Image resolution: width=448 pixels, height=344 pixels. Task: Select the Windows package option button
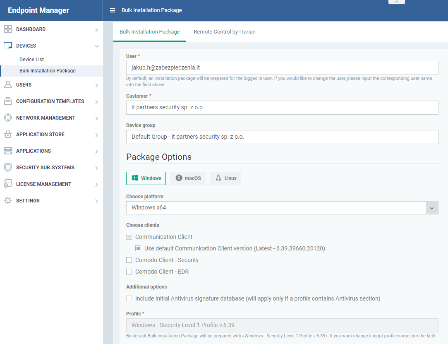146,178
